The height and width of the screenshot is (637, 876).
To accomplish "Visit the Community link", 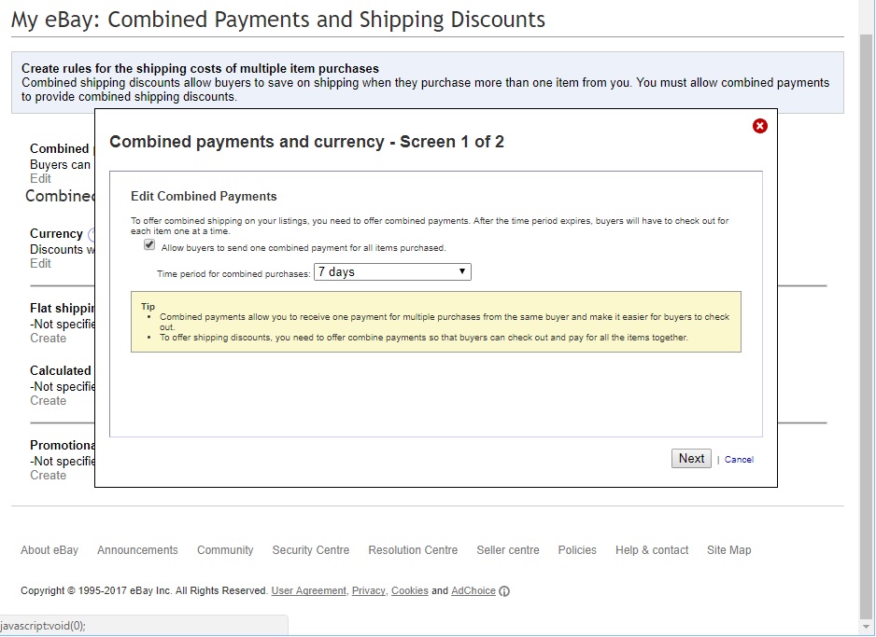I will pos(225,550).
